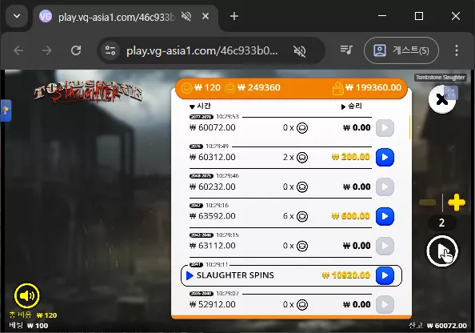Replay the ₩200.00 win round
Image resolution: width=475 pixels, height=333 pixels.
385,157
